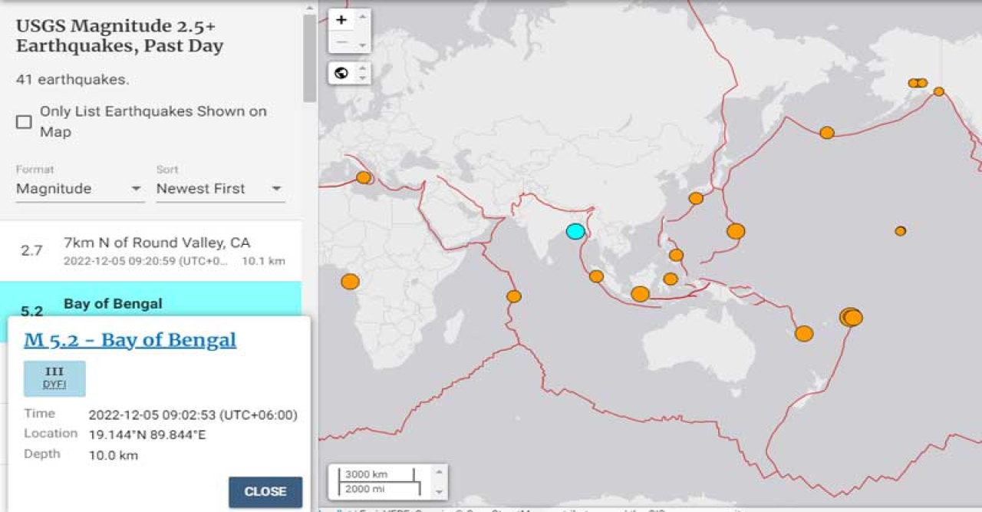Viewport: 982px width, 512px height.
Task: Select the earthquake marker off West Africa's coast
Action: coord(350,282)
